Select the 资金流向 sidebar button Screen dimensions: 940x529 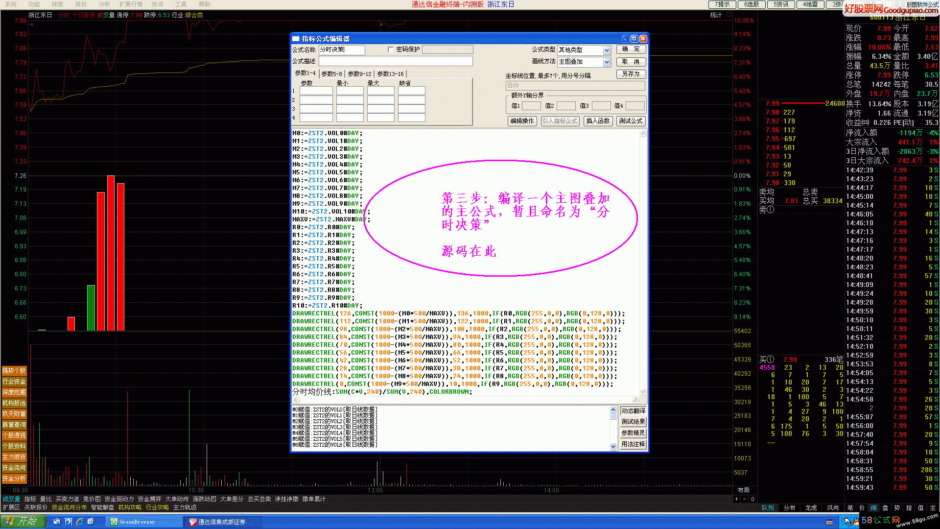[14, 468]
